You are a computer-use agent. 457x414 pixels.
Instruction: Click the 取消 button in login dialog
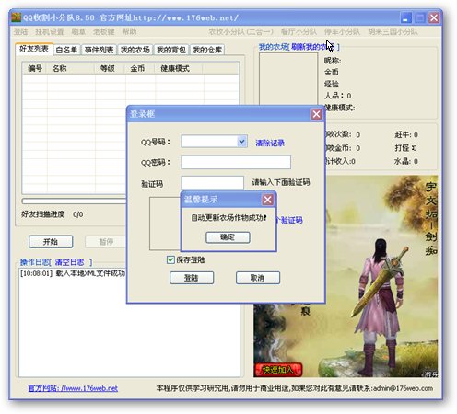point(258,278)
